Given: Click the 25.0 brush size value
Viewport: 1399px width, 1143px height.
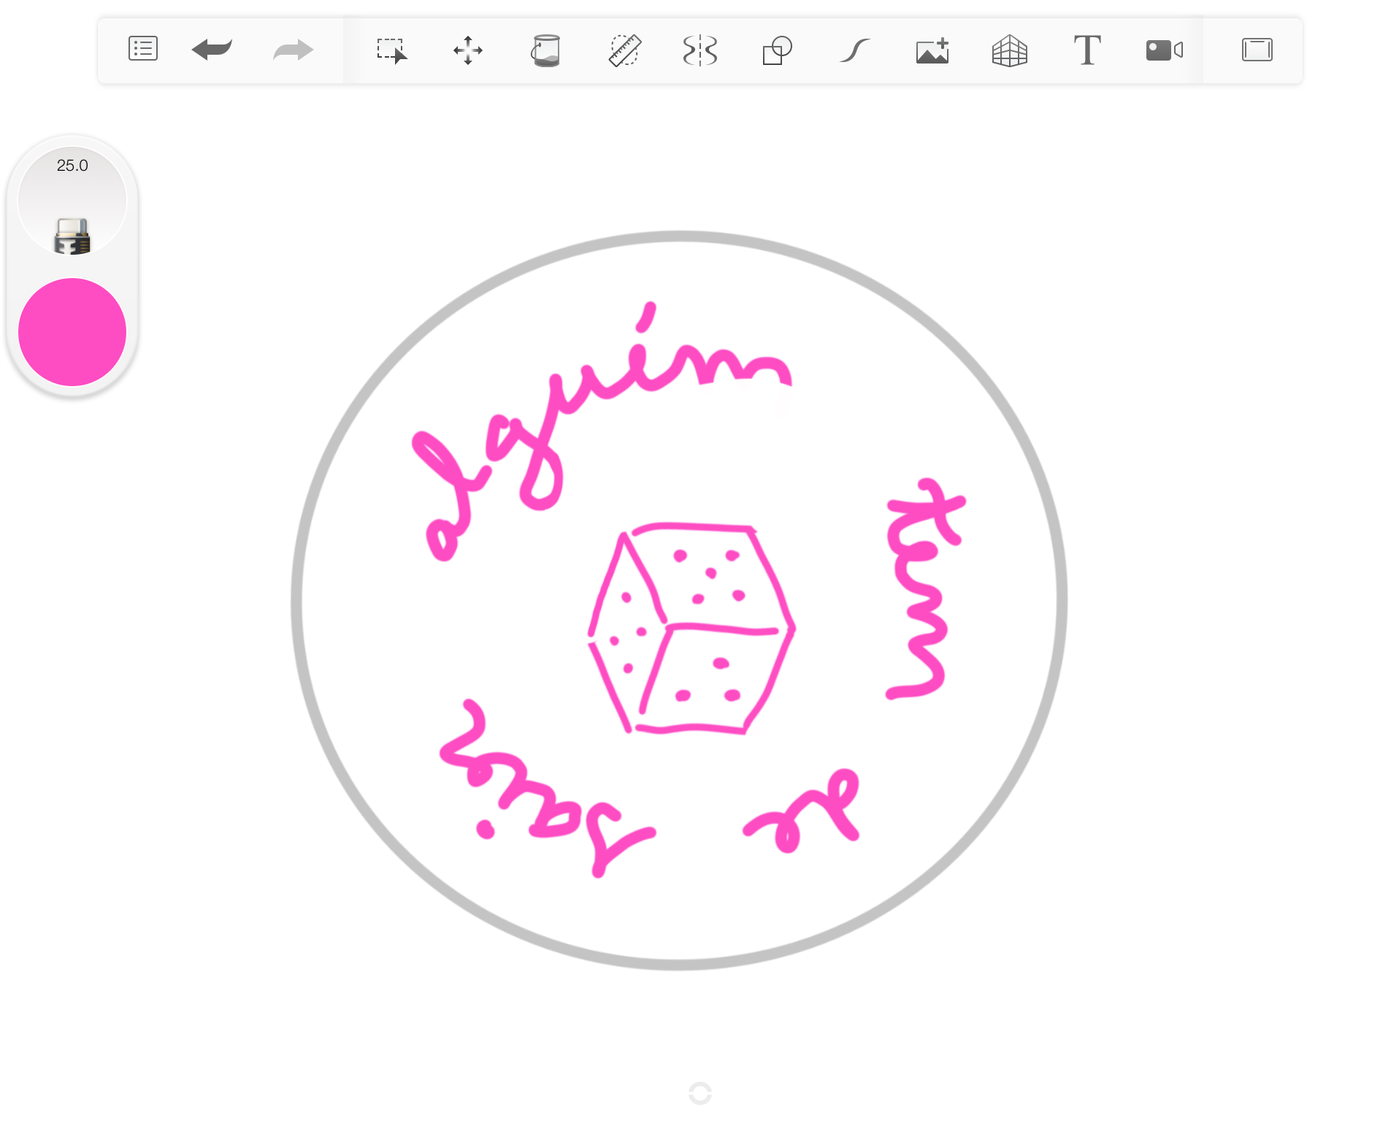Looking at the screenshot, I should pyautogui.click(x=72, y=166).
